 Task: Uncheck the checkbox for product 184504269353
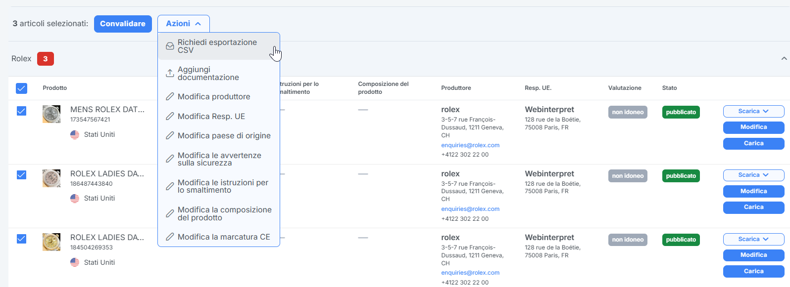(22, 239)
